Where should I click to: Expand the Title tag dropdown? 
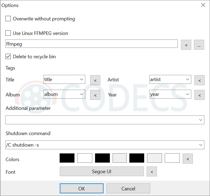click(82, 79)
